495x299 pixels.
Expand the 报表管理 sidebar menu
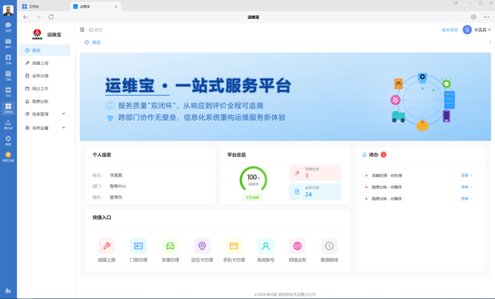(44, 113)
